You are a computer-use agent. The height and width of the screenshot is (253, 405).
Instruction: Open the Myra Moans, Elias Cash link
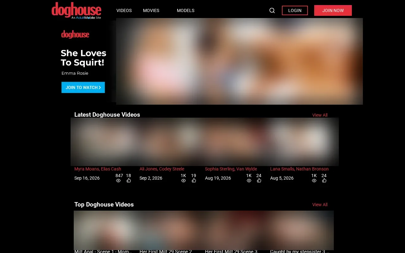[x=98, y=169]
